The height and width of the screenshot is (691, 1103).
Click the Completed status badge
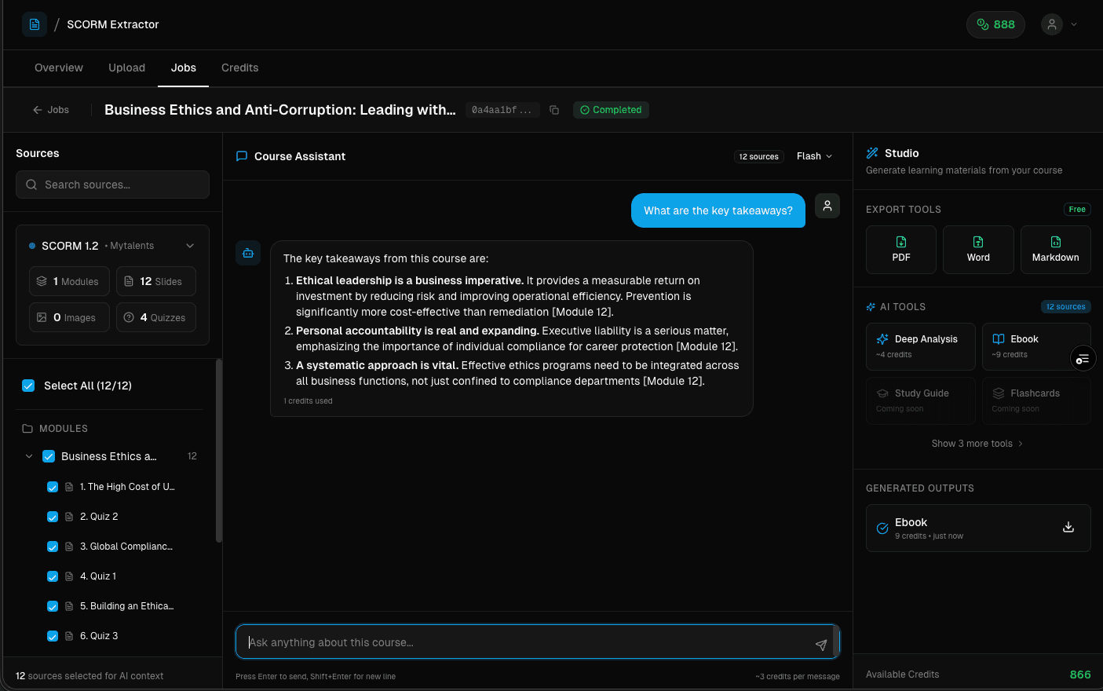pyautogui.click(x=611, y=110)
